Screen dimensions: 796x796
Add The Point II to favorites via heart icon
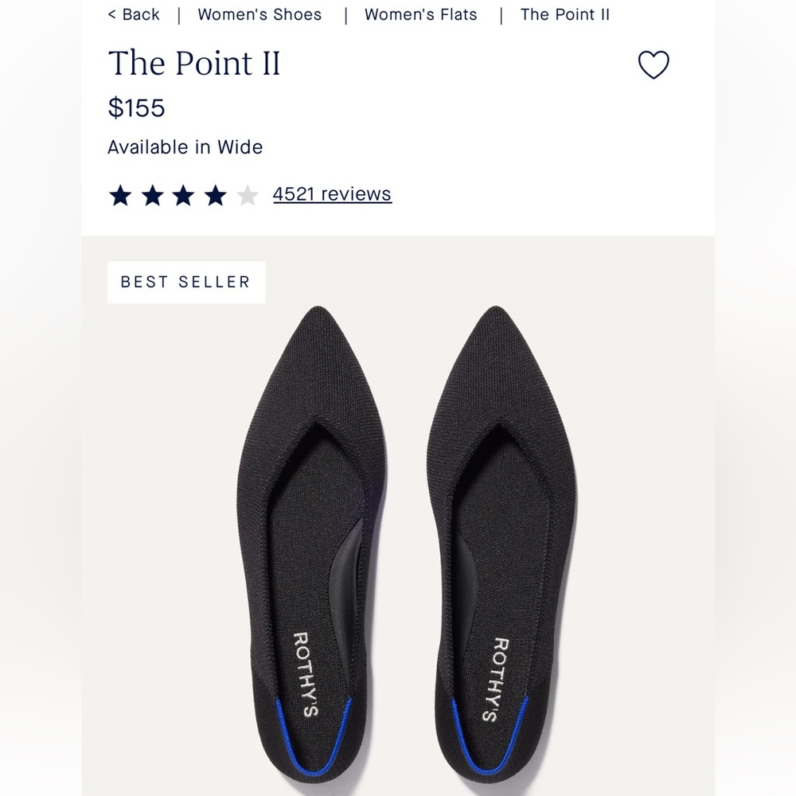coord(654,66)
